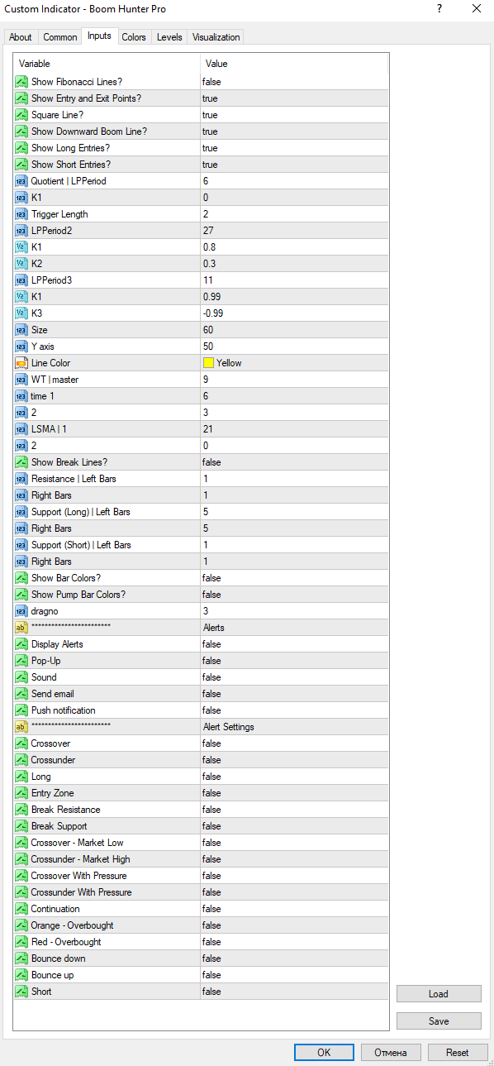Click the double-type icon beside K2

coord(21,264)
